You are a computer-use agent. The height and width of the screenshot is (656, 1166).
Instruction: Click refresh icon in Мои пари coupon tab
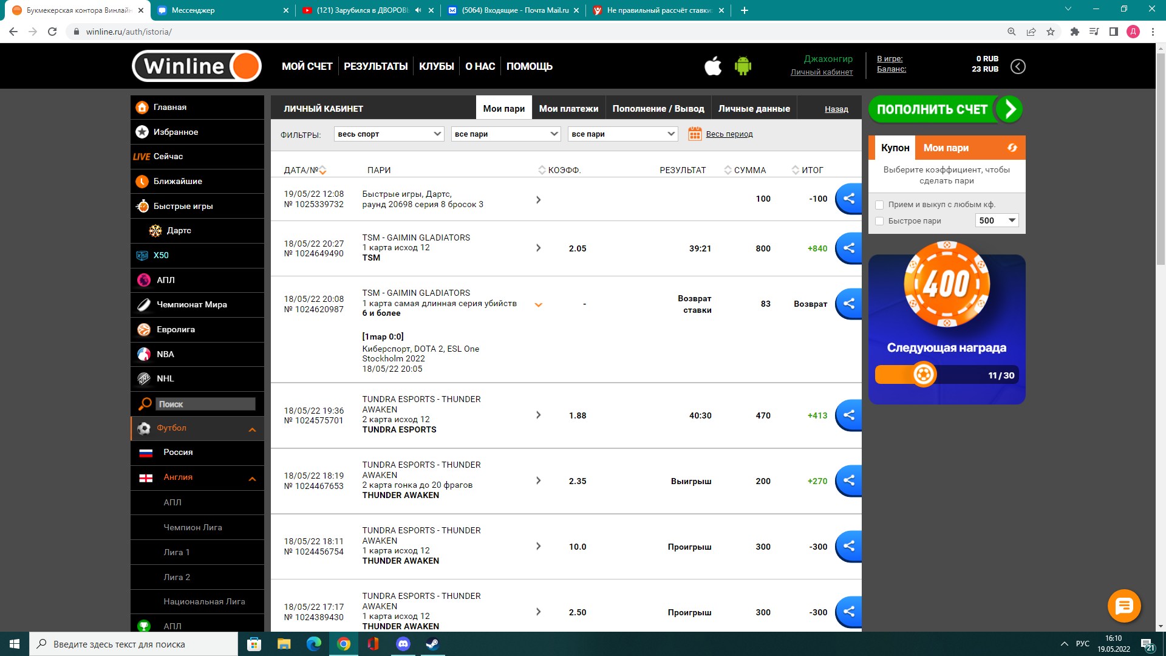tap(1012, 148)
